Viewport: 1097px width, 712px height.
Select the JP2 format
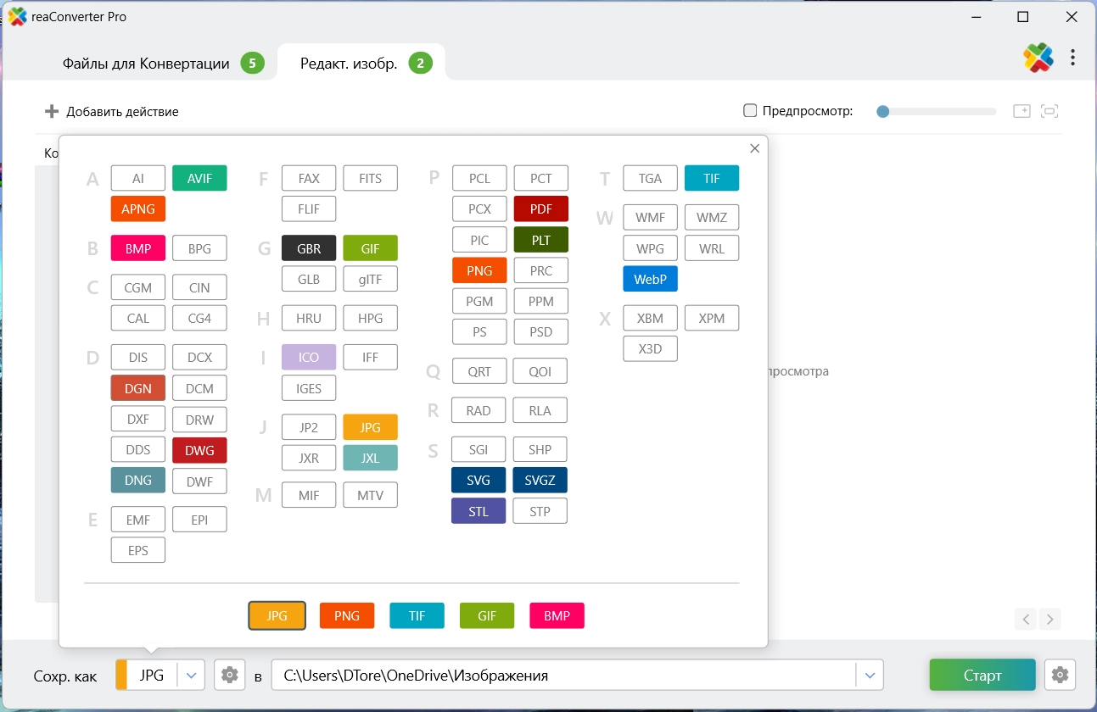point(309,427)
